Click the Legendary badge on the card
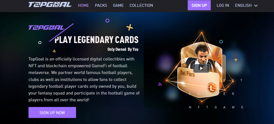Screen dimensions: 274x124 (212, 87)
